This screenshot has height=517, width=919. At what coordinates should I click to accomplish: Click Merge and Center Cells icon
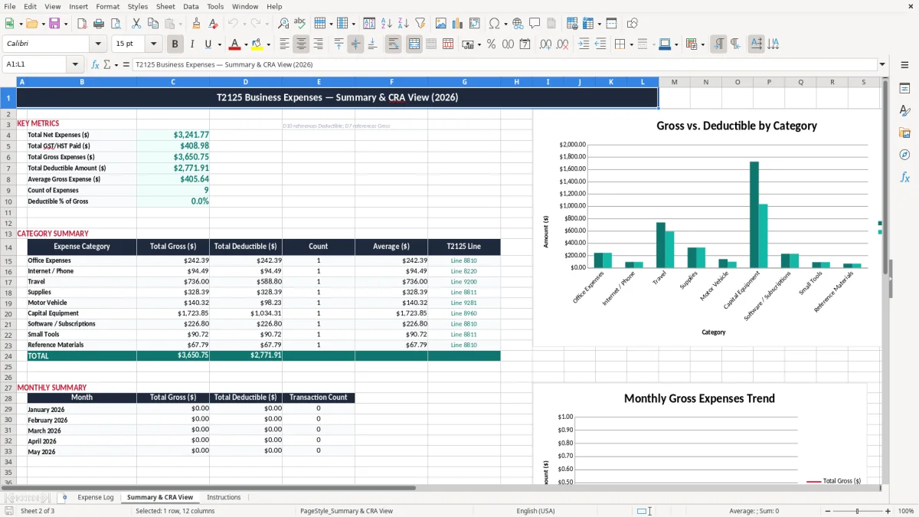coord(414,44)
